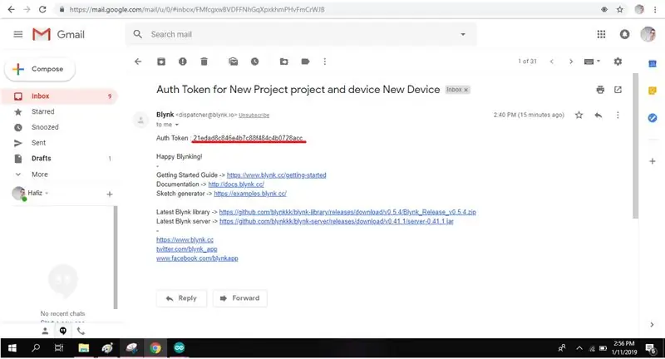Open File Explorer from the taskbar
The height and width of the screenshot is (359, 665).
[84, 348]
